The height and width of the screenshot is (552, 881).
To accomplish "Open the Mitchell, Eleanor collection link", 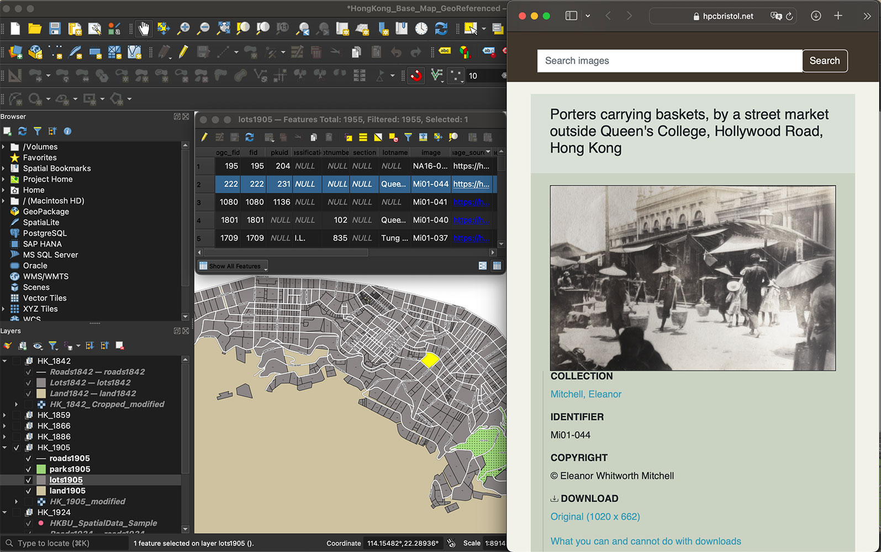I will click(x=585, y=394).
